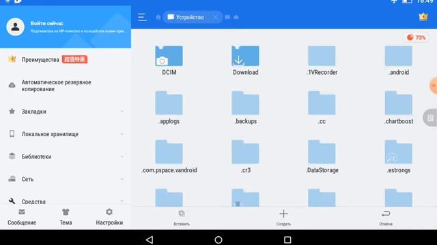437x245 pixels.
Task: Open the hamburger menu icon
Action: 142,17
